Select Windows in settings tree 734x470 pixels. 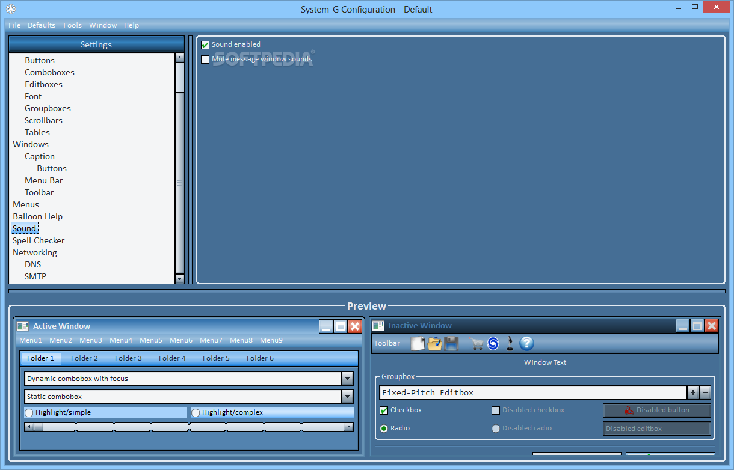coord(31,144)
